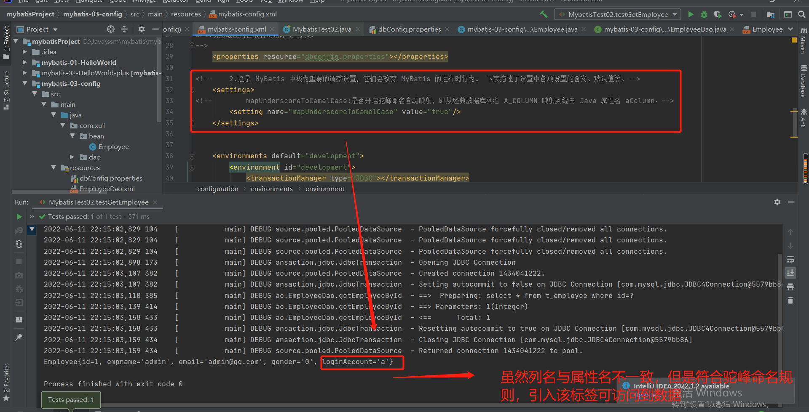Collapse the test result tree arrow

[32, 229]
